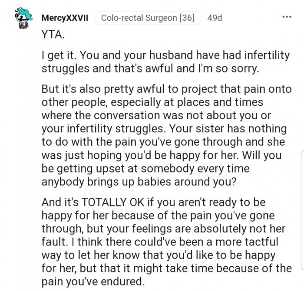Open the MercyXXVII username profile link
Image resolution: width=304 pixels, height=291 pixels.
pyautogui.click(x=65, y=18)
